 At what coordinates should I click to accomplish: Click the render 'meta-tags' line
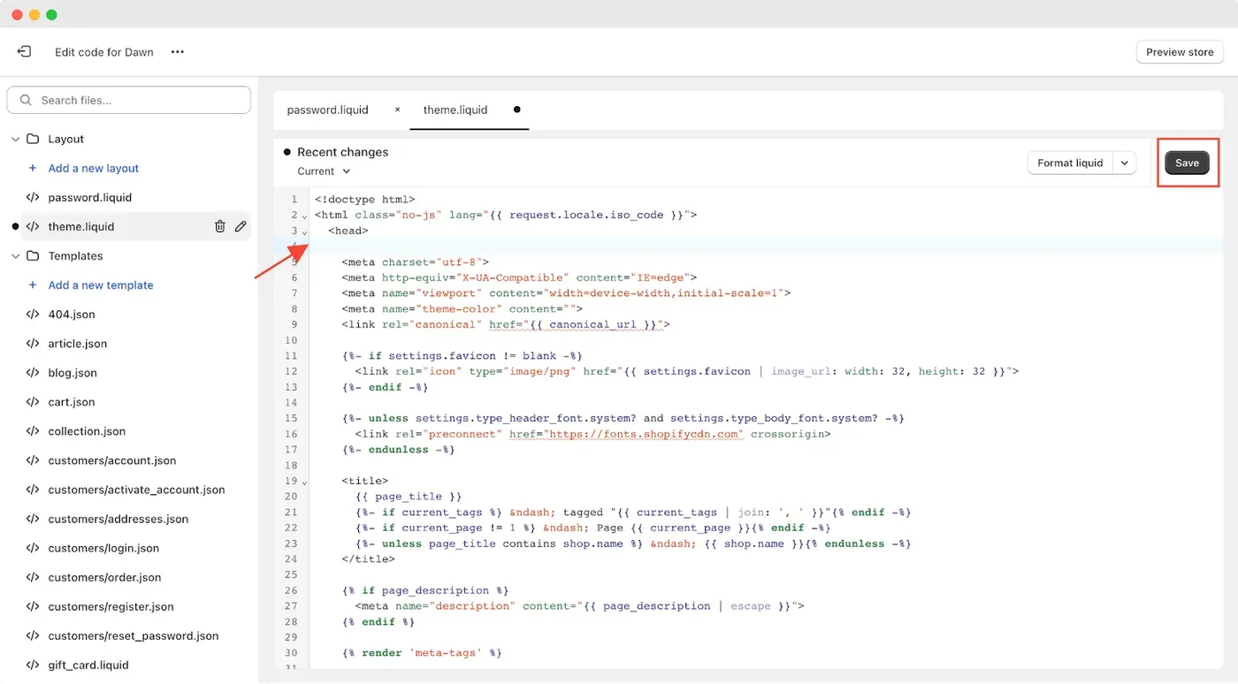click(422, 653)
